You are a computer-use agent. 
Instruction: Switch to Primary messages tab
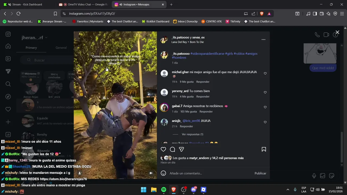point(31,48)
